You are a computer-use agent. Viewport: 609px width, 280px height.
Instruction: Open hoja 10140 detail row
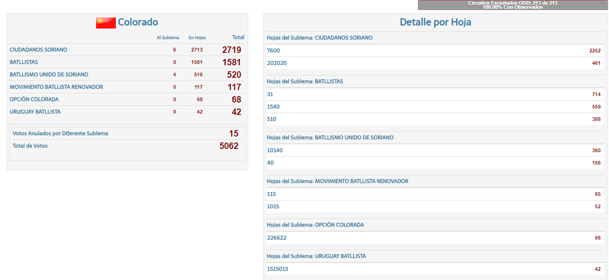click(x=275, y=150)
